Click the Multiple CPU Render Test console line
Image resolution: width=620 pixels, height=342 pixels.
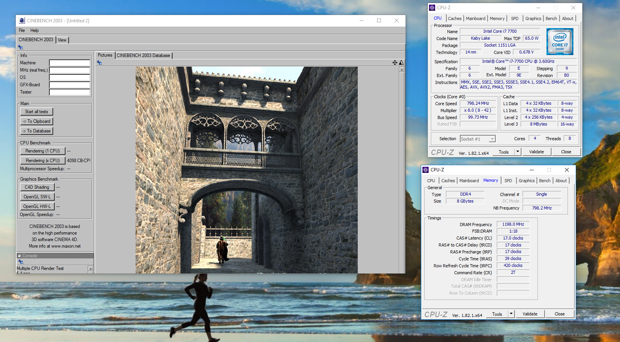click(40, 268)
